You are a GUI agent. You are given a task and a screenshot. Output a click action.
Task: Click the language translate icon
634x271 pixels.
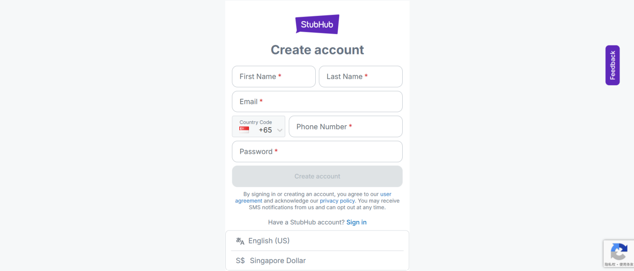point(240,241)
